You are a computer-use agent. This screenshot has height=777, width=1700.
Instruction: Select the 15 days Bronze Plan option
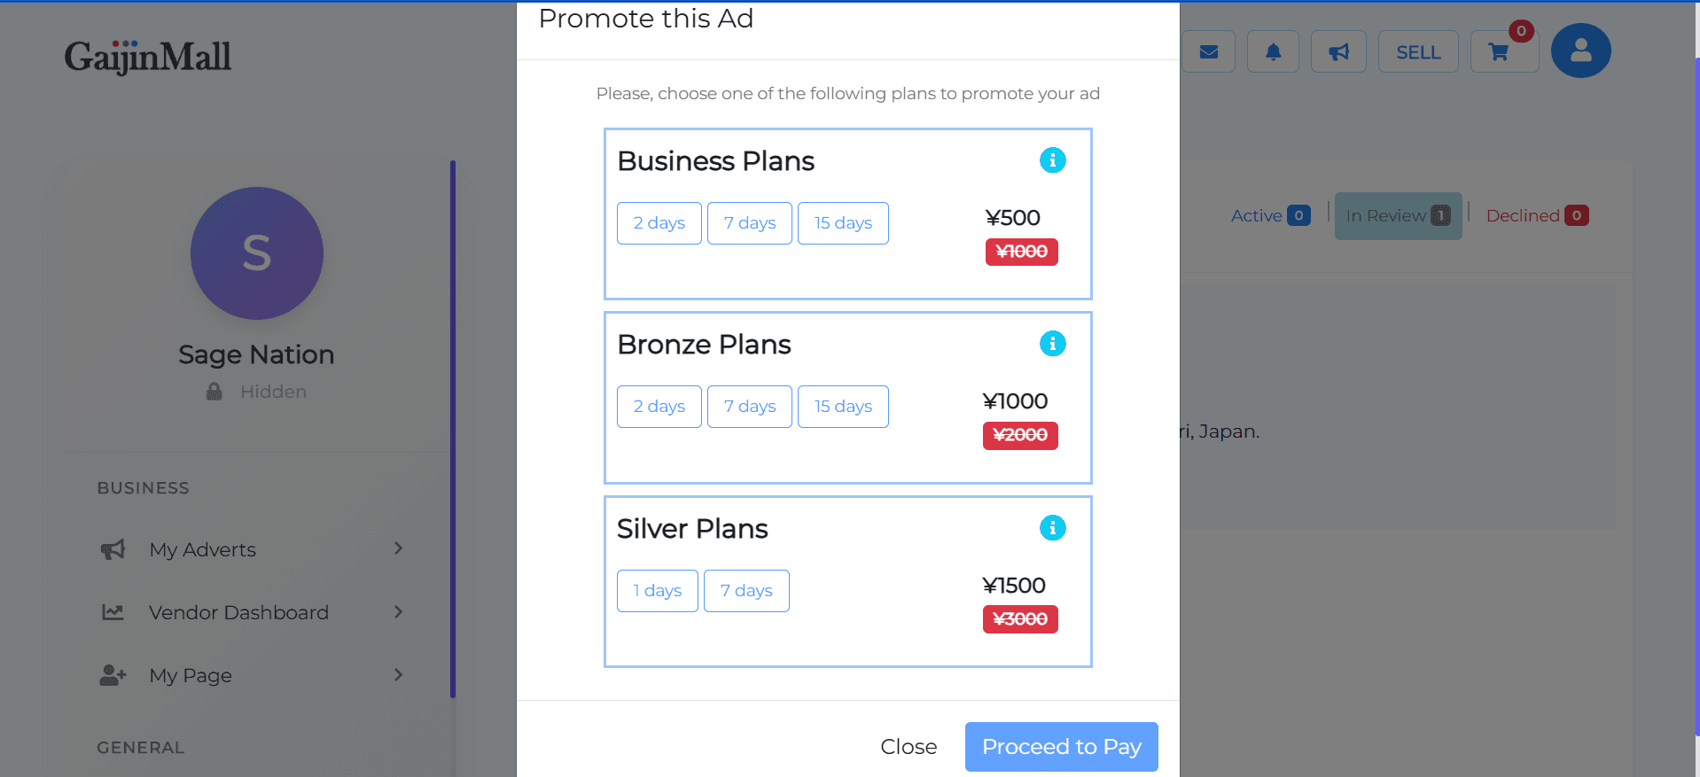click(x=842, y=406)
